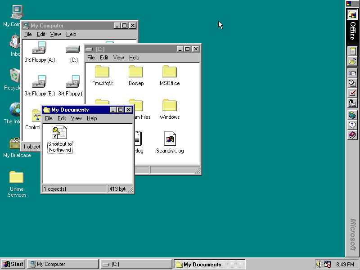360x270 pixels.
Task: Switch to My Computer via taskbar button
Action: tap(63, 264)
